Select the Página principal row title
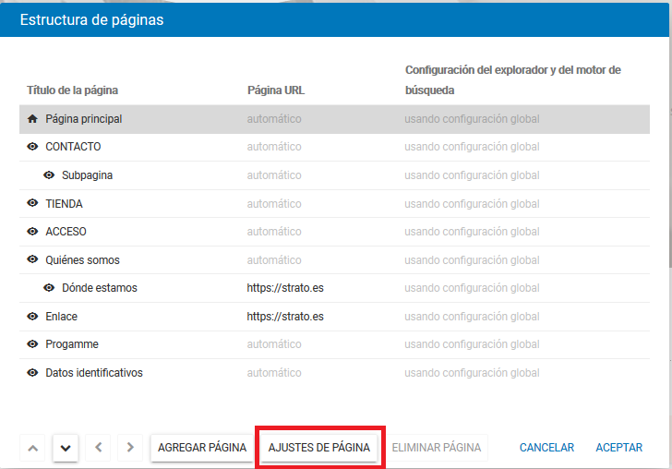672x469 pixels. [84, 119]
